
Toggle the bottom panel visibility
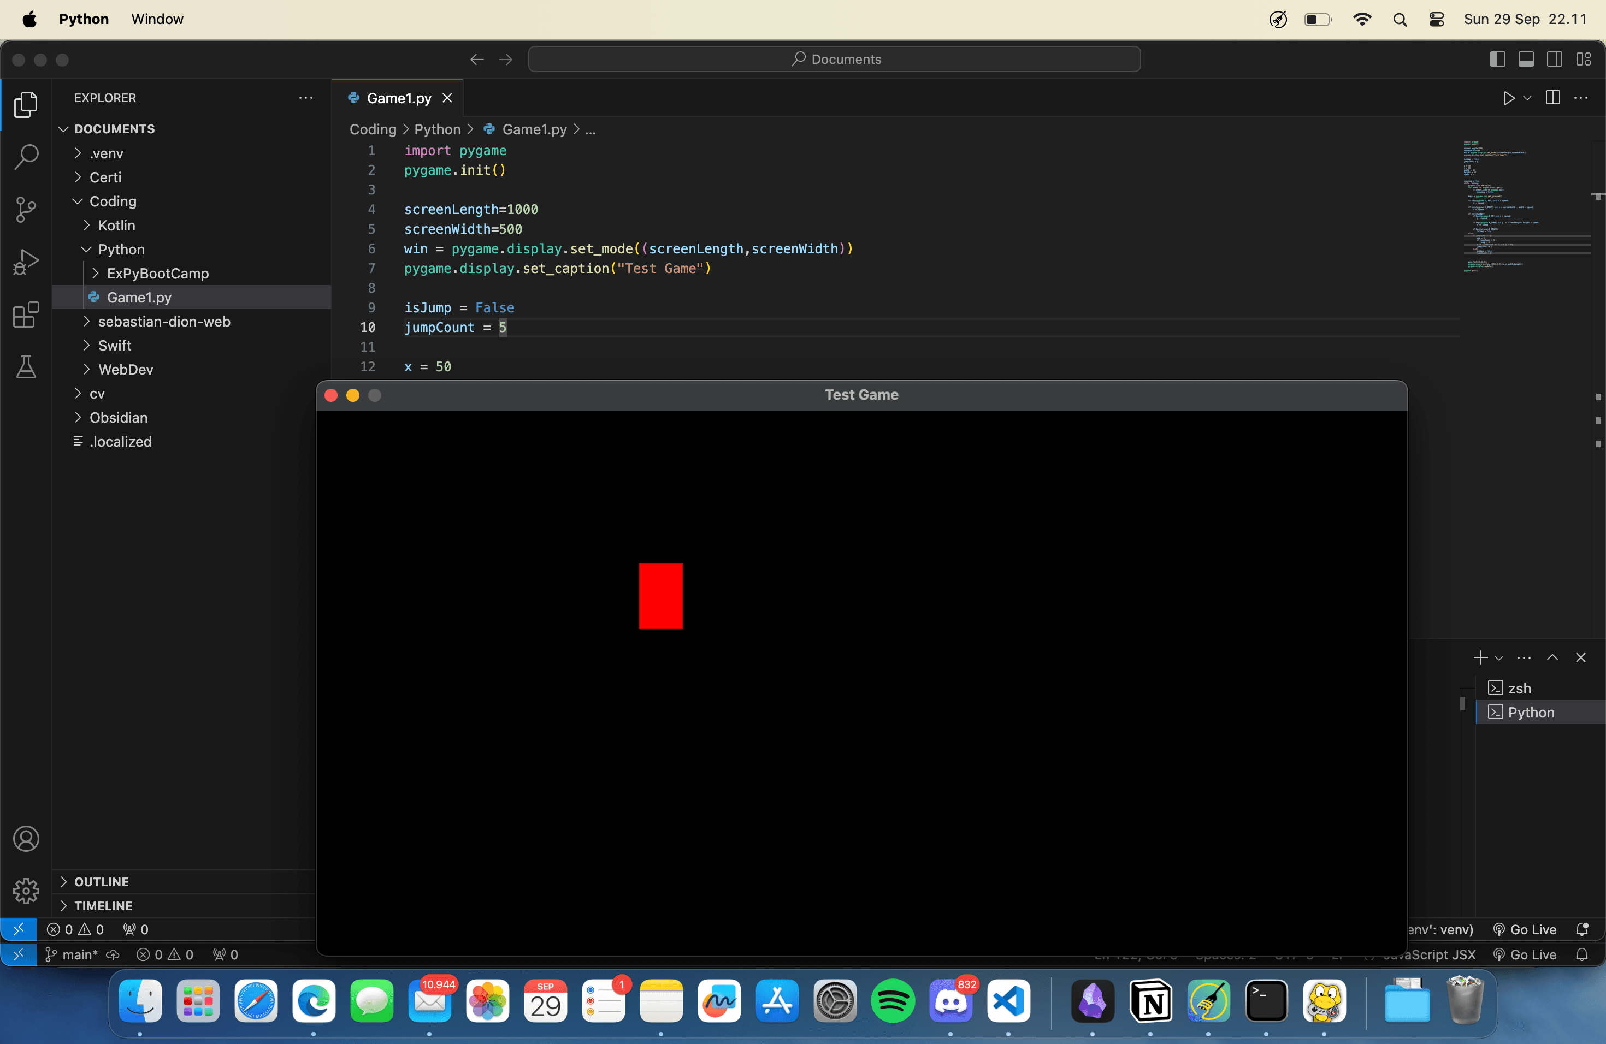(1526, 60)
